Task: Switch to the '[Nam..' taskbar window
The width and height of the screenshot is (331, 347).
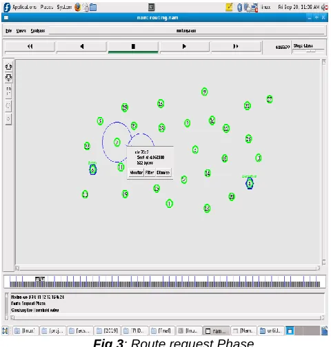Action: click(x=243, y=330)
